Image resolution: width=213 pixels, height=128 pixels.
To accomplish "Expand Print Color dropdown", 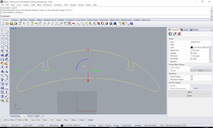I will click(x=210, y=56).
